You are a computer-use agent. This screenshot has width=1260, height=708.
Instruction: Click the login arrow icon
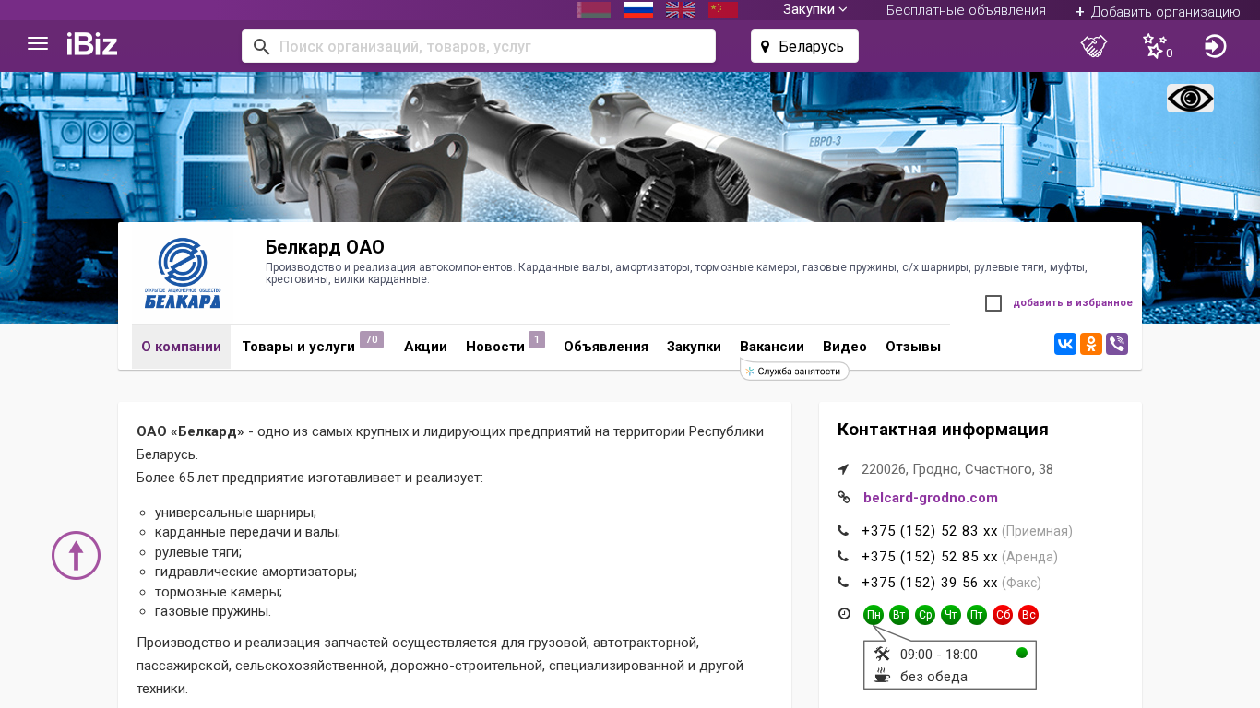[1215, 46]
